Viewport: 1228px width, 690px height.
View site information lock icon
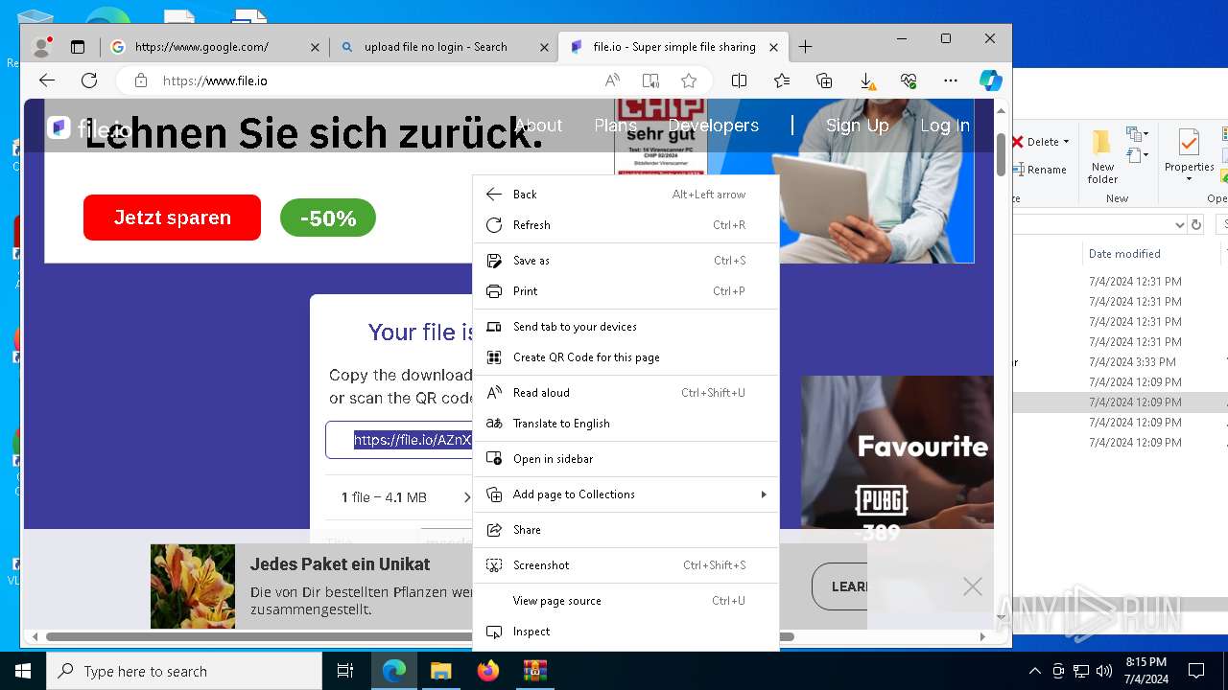[x=141, y=80]
